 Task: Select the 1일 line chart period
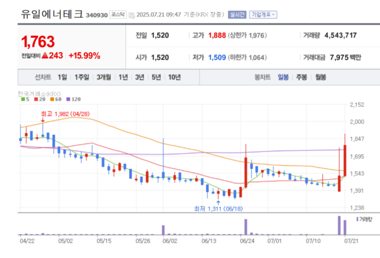click(62, 77)
